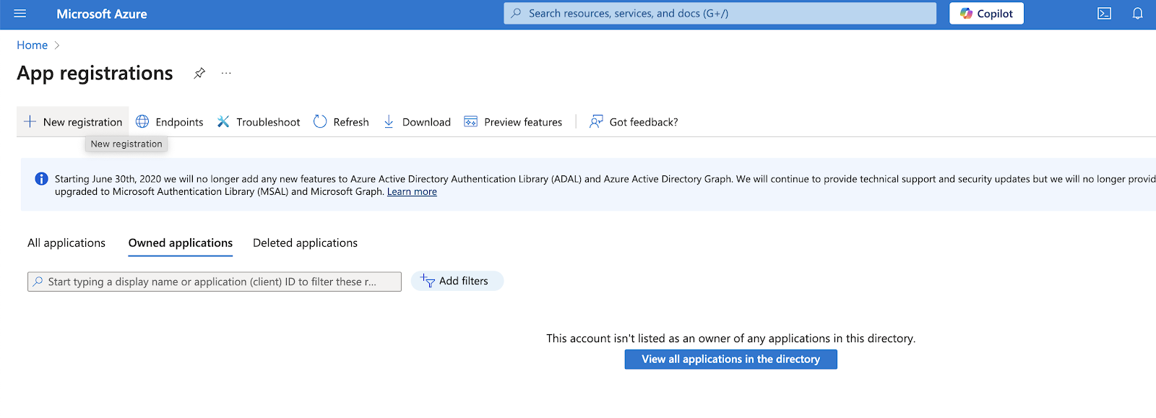The width and height of the screenshot is (1156, 418).
Task: Focus the display name filter field
Action: [x=215, y=282]
